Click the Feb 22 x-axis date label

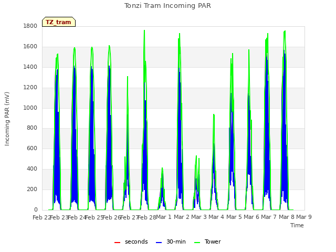click(41, 217)
